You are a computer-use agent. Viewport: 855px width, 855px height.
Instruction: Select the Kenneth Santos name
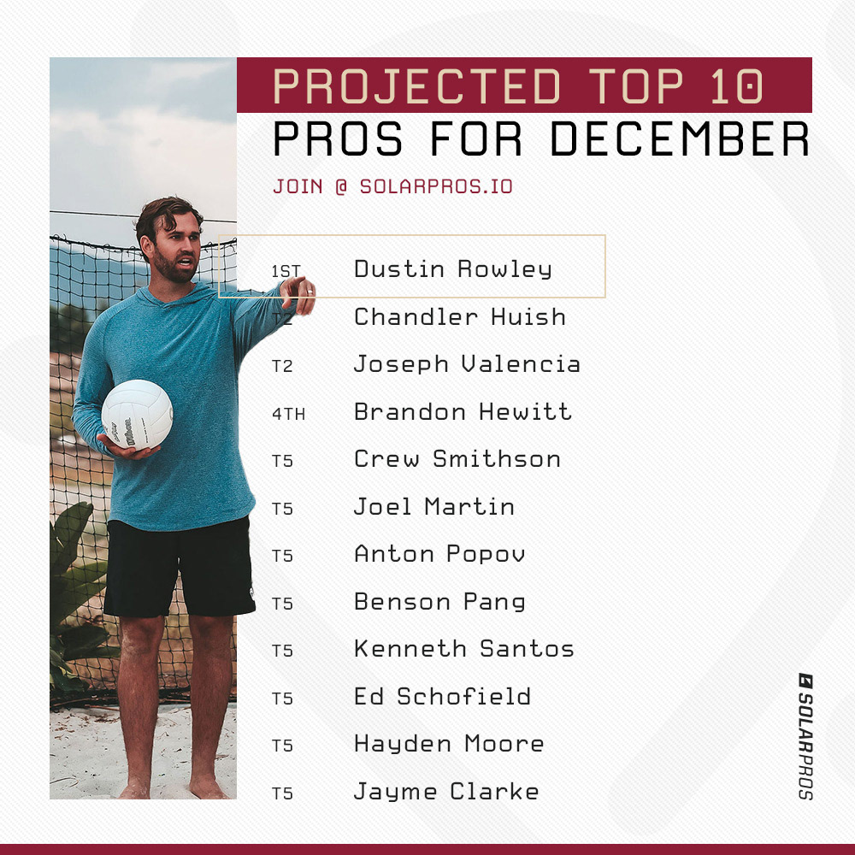[x=463, y=649]
